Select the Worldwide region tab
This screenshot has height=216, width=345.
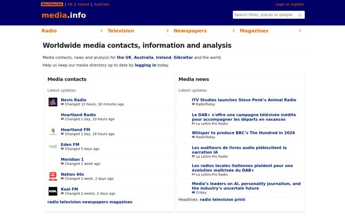(52, 4)
